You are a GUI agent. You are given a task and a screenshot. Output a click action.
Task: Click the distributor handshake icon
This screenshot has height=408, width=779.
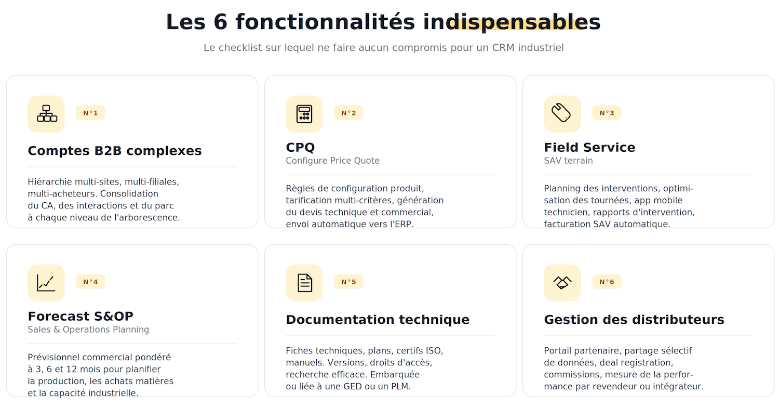(x=562, y=282)
